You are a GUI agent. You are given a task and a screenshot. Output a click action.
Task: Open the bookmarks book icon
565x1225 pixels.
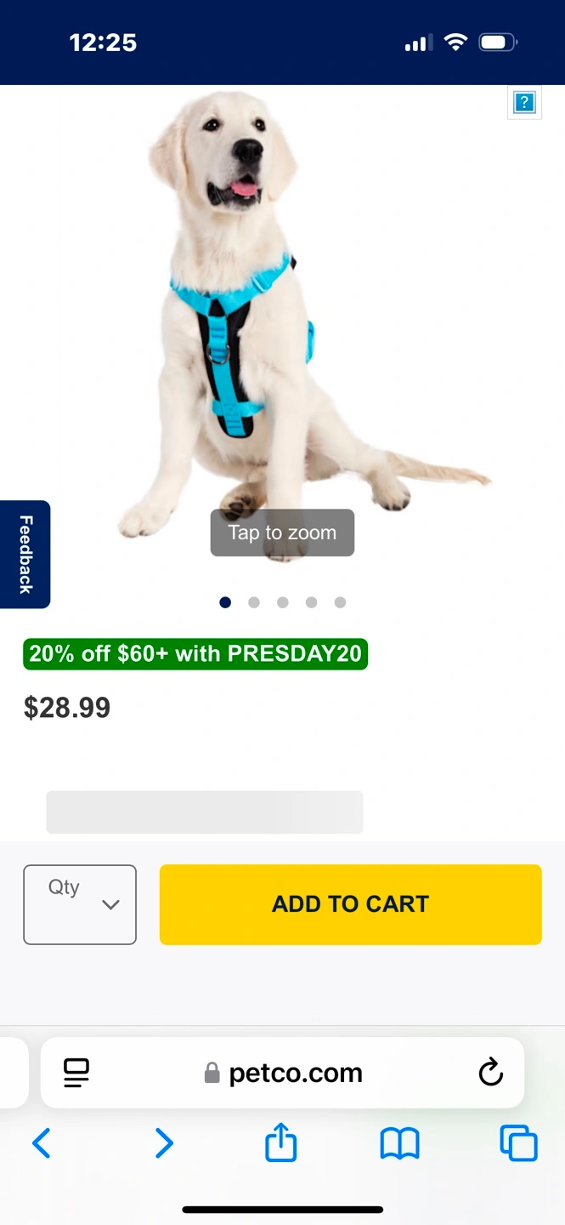click(399, 1144)
